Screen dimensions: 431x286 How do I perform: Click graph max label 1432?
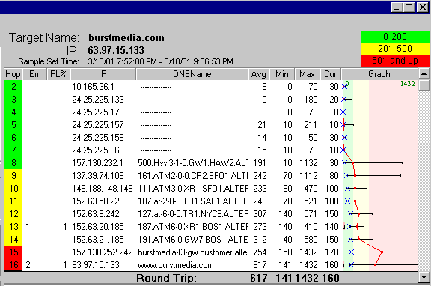coord(407,84)
